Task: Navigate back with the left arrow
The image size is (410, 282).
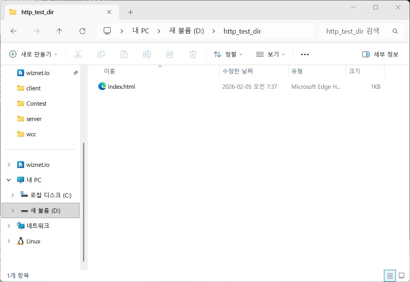Action: (x=14, y=31)
